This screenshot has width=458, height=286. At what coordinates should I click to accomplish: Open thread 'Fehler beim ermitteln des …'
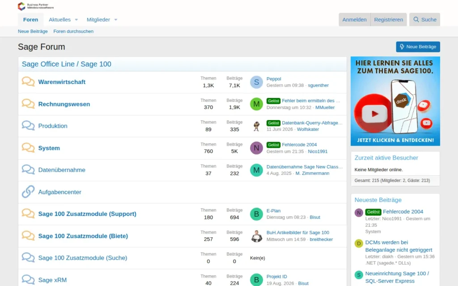pyautogui.click(x=311, y=101)
